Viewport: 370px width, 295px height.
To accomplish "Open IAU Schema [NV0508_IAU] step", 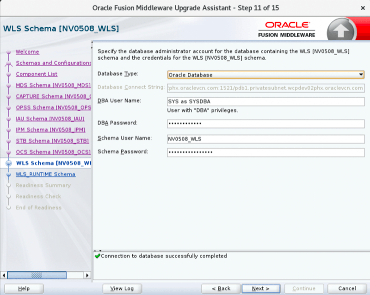I will [50, 119].
